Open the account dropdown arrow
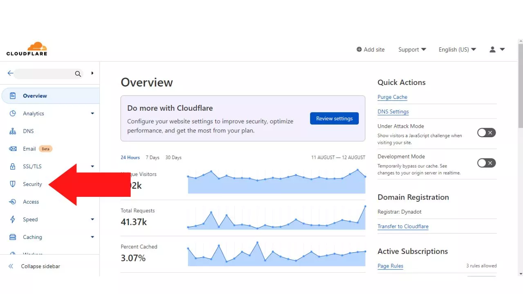This screenshot has width=523, height=294. (x=502, y=49)
